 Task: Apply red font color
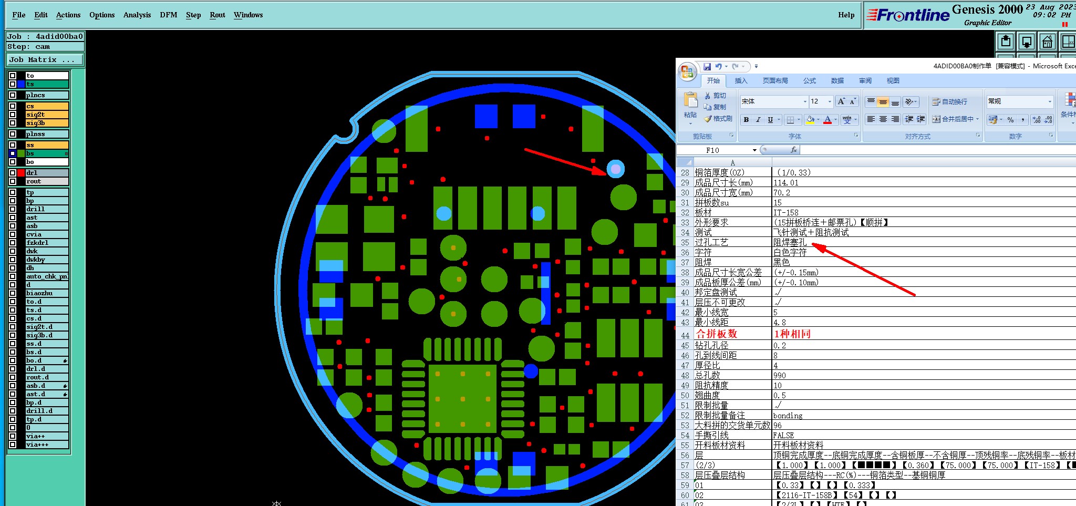827,120
